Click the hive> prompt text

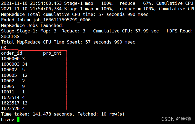click(8, 120)
